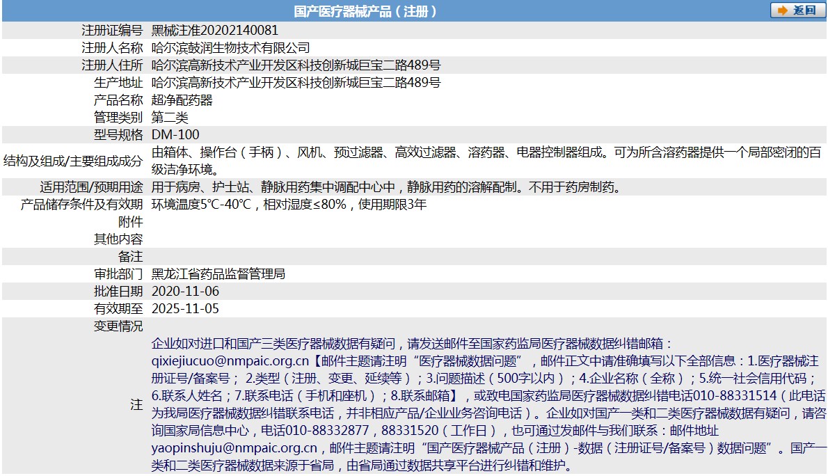
Task: Click the 注册证编号 label
Action: click(x=112, y=30)
